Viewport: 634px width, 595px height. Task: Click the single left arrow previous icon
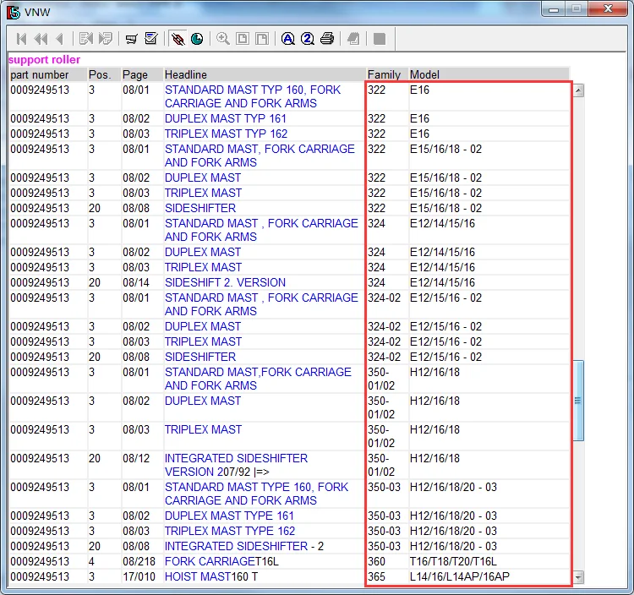tap(59, 39)
